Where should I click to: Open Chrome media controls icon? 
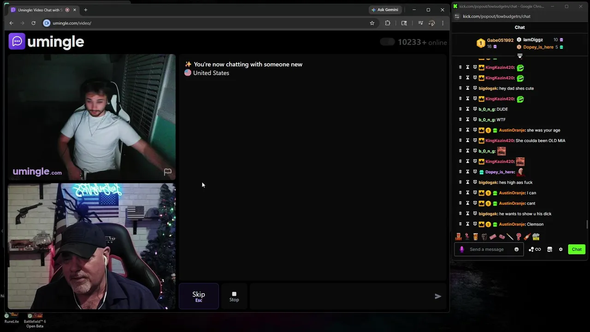click(x=420, y=23)
